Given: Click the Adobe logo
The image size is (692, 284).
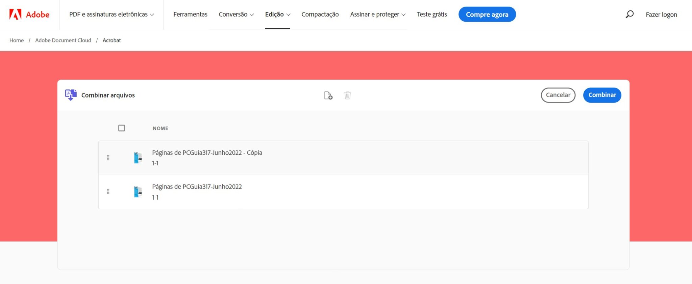Looking at the screenshot, I should click(x=29, y=15).
